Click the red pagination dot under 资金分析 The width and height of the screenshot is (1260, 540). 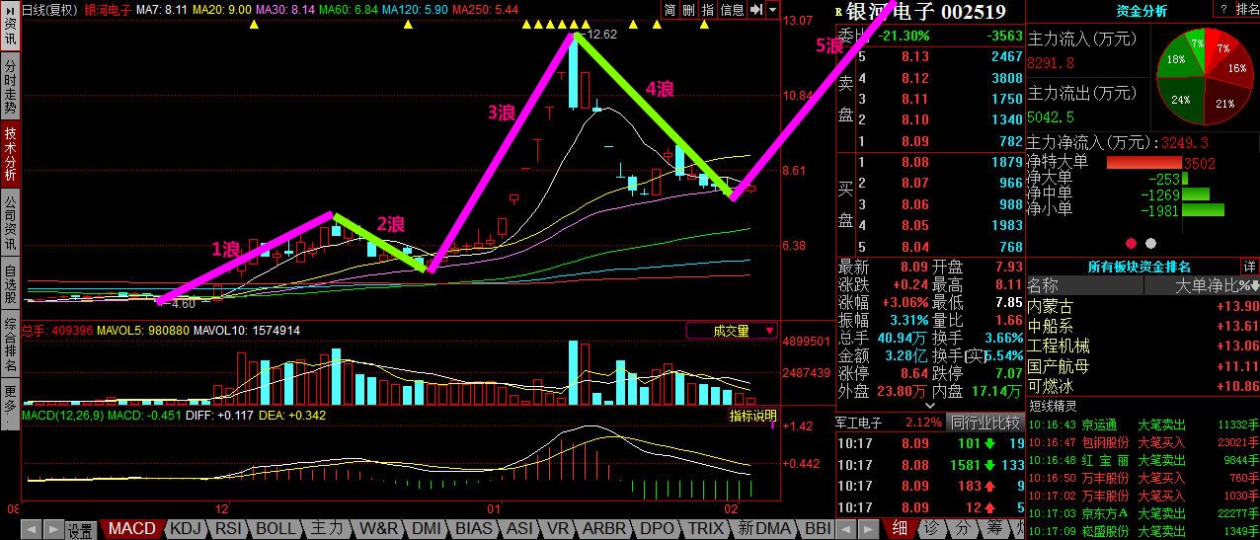pos(1131,243)
